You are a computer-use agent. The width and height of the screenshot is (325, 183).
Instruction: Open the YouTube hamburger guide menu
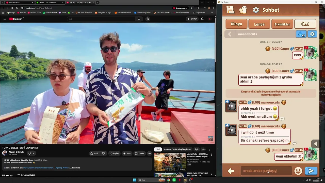point(5,19)
